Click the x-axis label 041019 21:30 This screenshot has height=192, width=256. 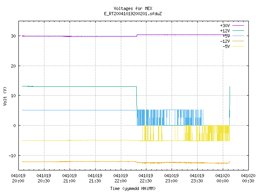click(x=95, y=178)
